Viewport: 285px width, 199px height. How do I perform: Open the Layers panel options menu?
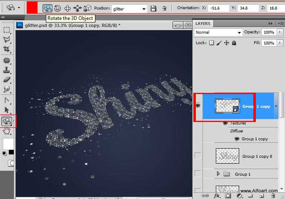click(x=281, y=23)
